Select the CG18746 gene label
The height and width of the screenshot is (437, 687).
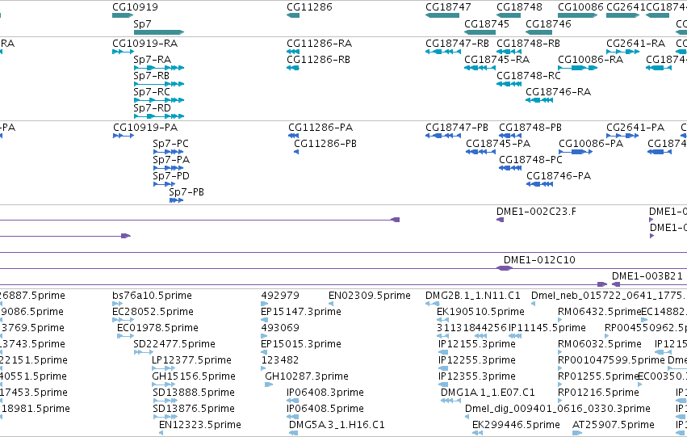548,23
